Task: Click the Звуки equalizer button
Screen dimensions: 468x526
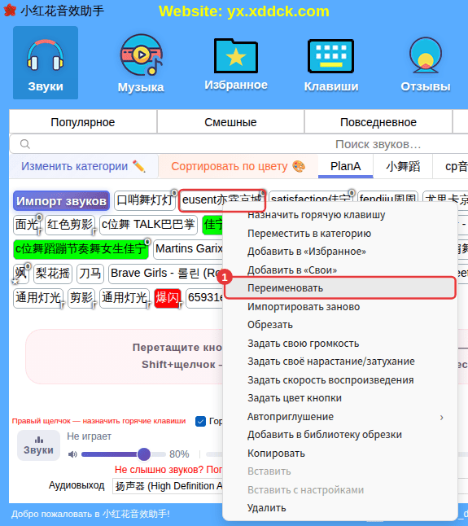Action: (x=38, y=445)
